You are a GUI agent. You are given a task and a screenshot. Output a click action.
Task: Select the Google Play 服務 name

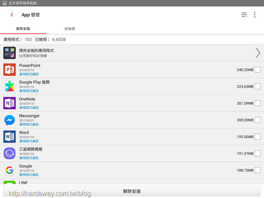[x=34, y=82]
